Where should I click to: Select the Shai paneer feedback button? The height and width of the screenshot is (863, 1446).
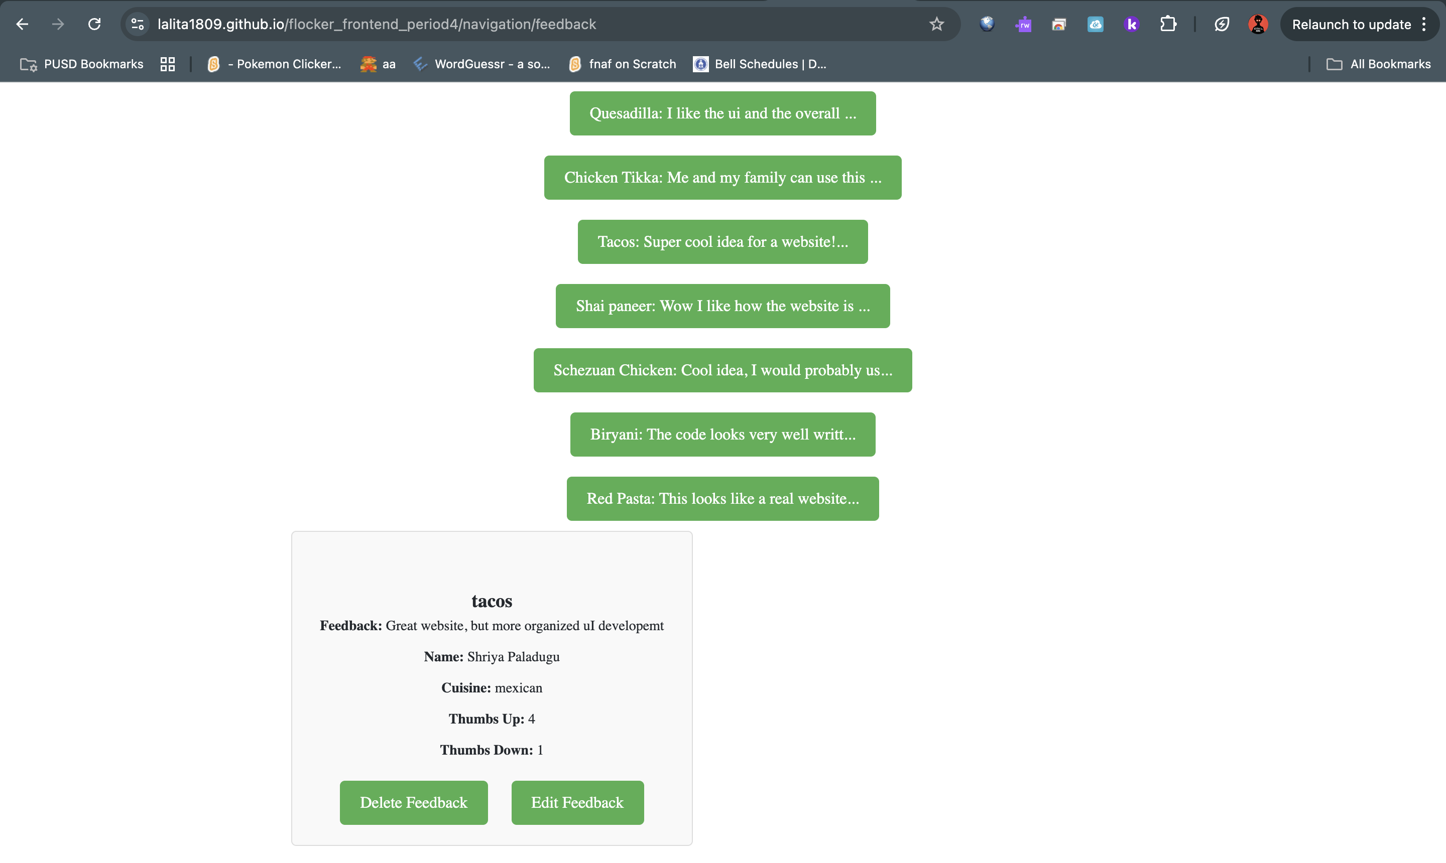[x=722, y=306]
